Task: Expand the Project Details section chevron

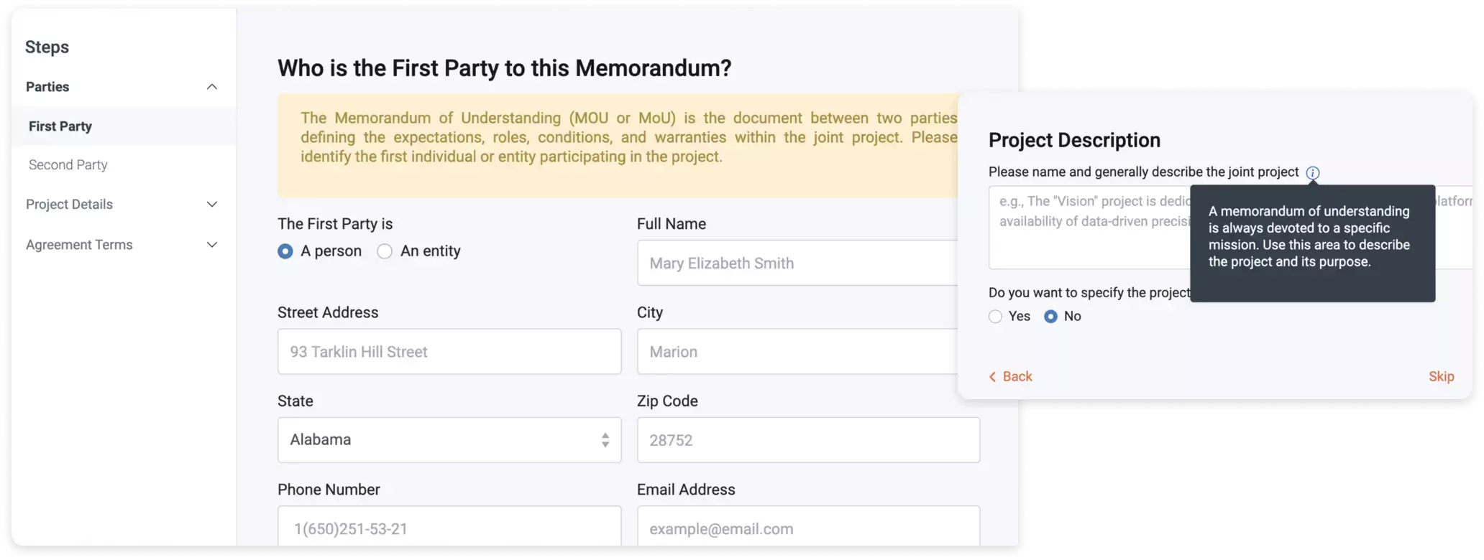Action: (212, 205)
